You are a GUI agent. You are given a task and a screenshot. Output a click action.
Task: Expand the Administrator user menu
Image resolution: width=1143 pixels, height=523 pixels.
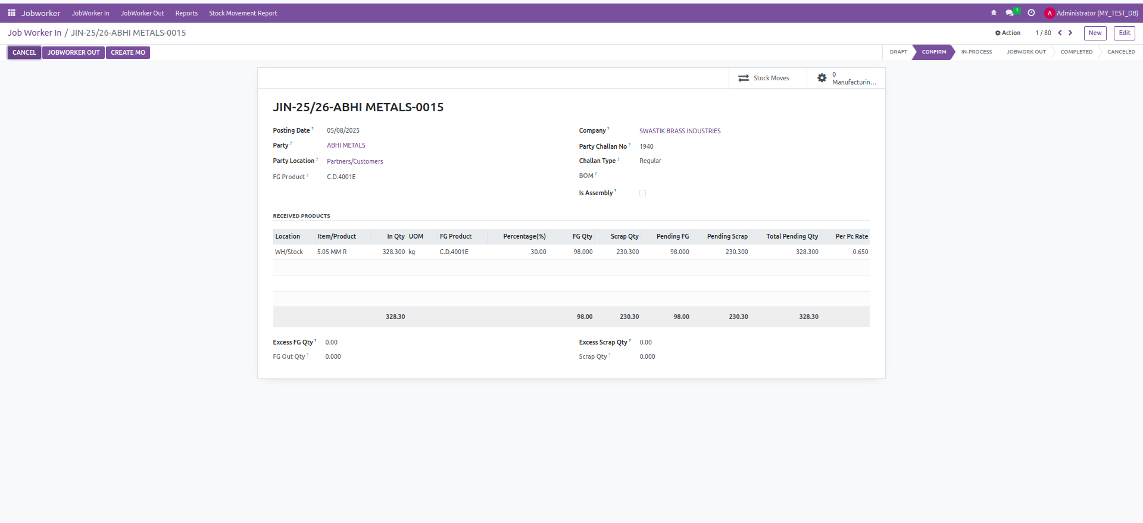pyautogui.click(x=1091, y=12)
